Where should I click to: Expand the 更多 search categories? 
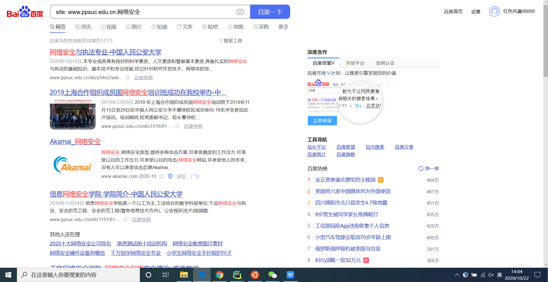[x=283, y=27]
